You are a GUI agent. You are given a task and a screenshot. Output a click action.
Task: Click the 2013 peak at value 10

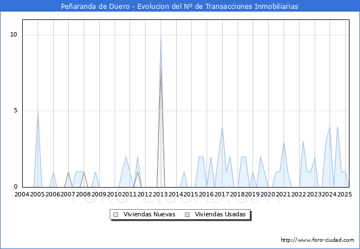161,35
